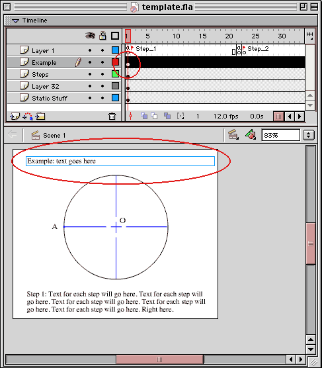Click the blue outline swatch of Static Stuff
The image size is (322, 368).
point(115,98)
